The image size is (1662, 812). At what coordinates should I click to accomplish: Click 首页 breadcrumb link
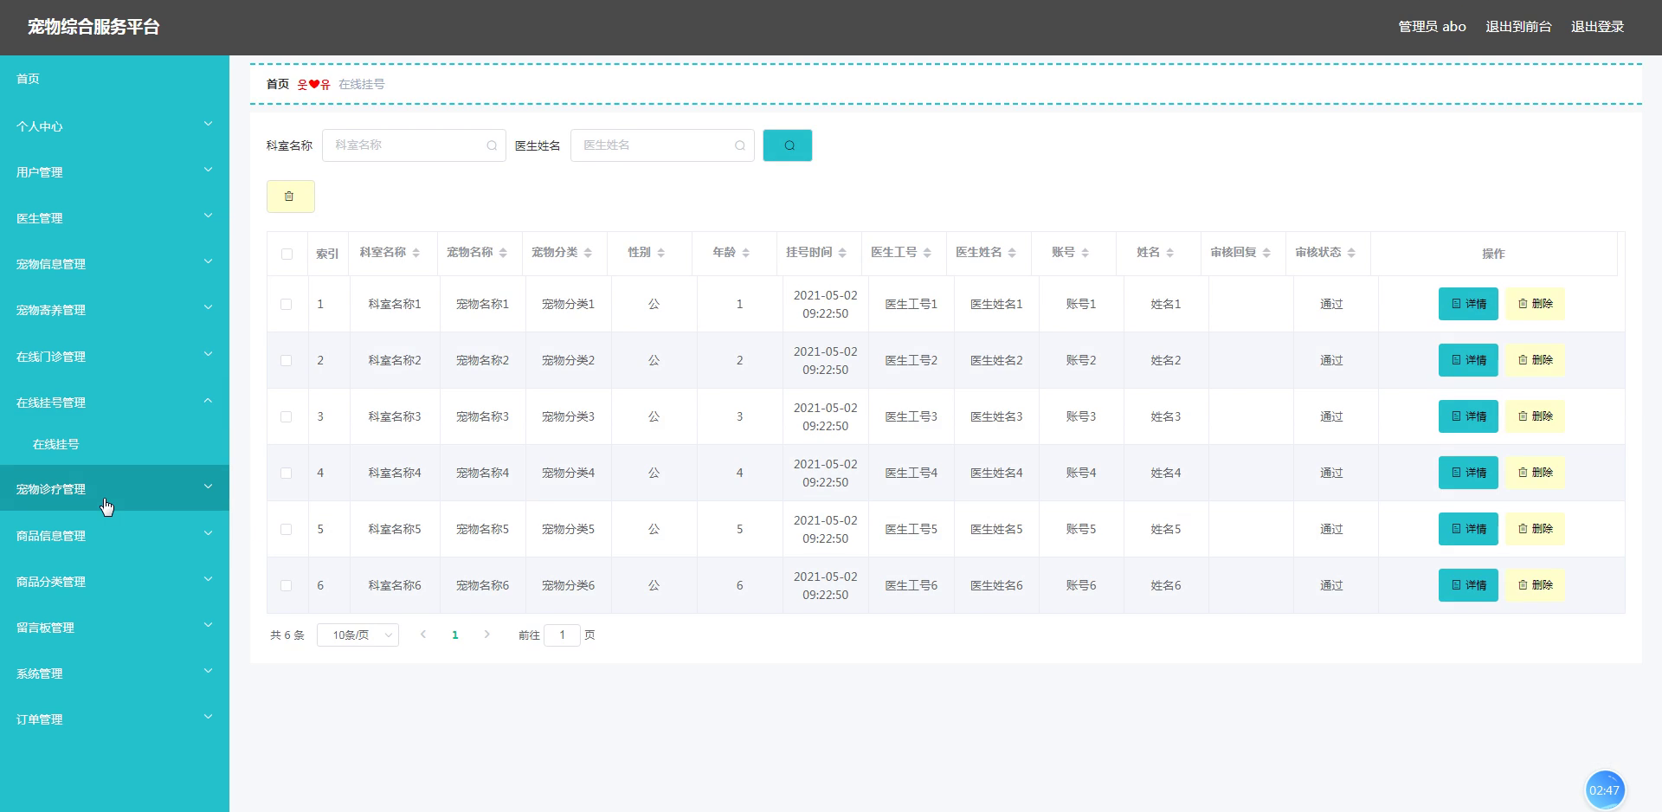click(x=278, y=84)
